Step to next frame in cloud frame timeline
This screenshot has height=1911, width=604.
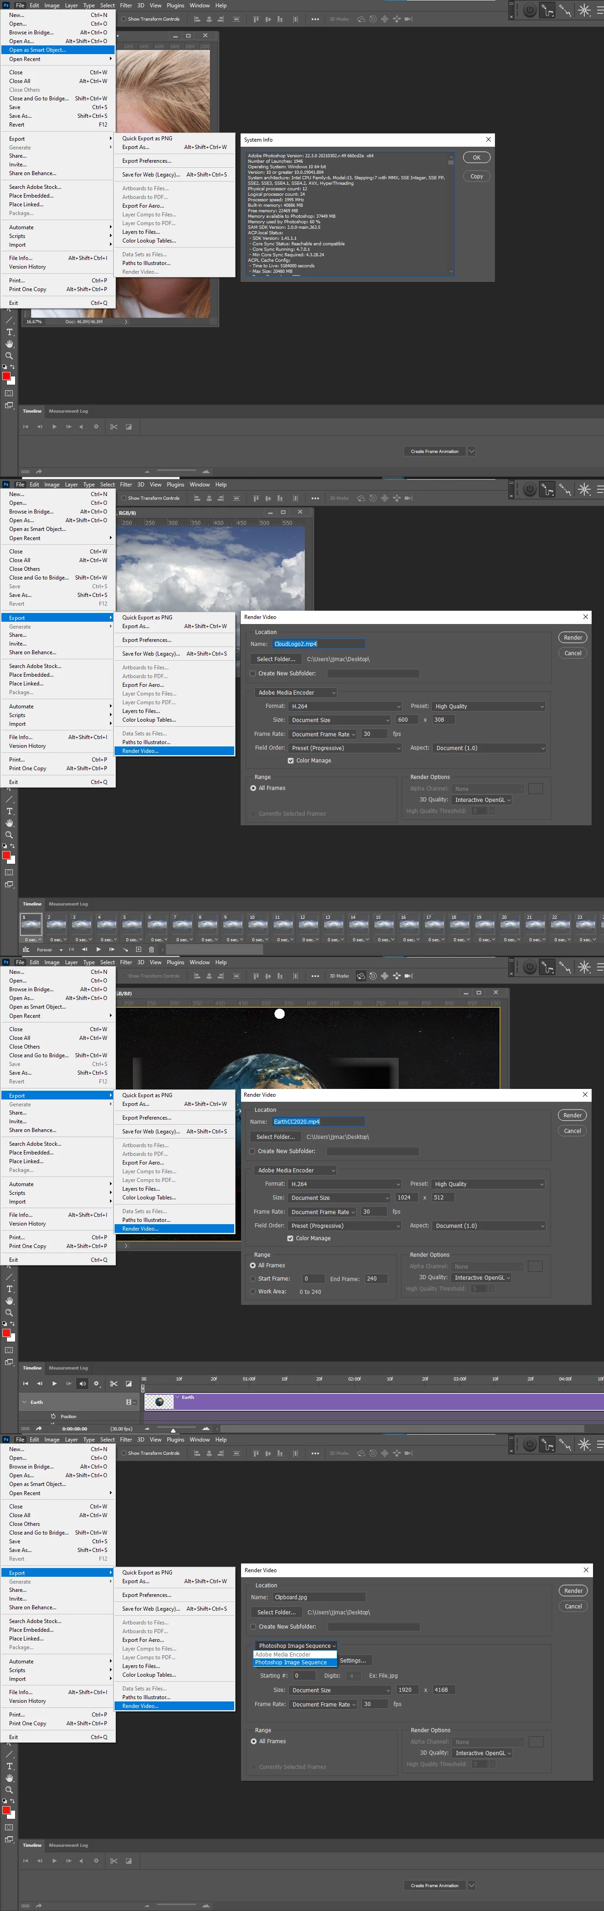pyautogui.click(x=111, y=949)
